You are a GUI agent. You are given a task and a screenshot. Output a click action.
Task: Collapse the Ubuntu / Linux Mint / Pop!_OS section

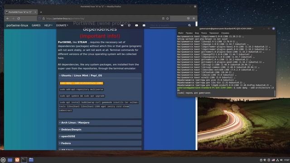coord(100,76)
